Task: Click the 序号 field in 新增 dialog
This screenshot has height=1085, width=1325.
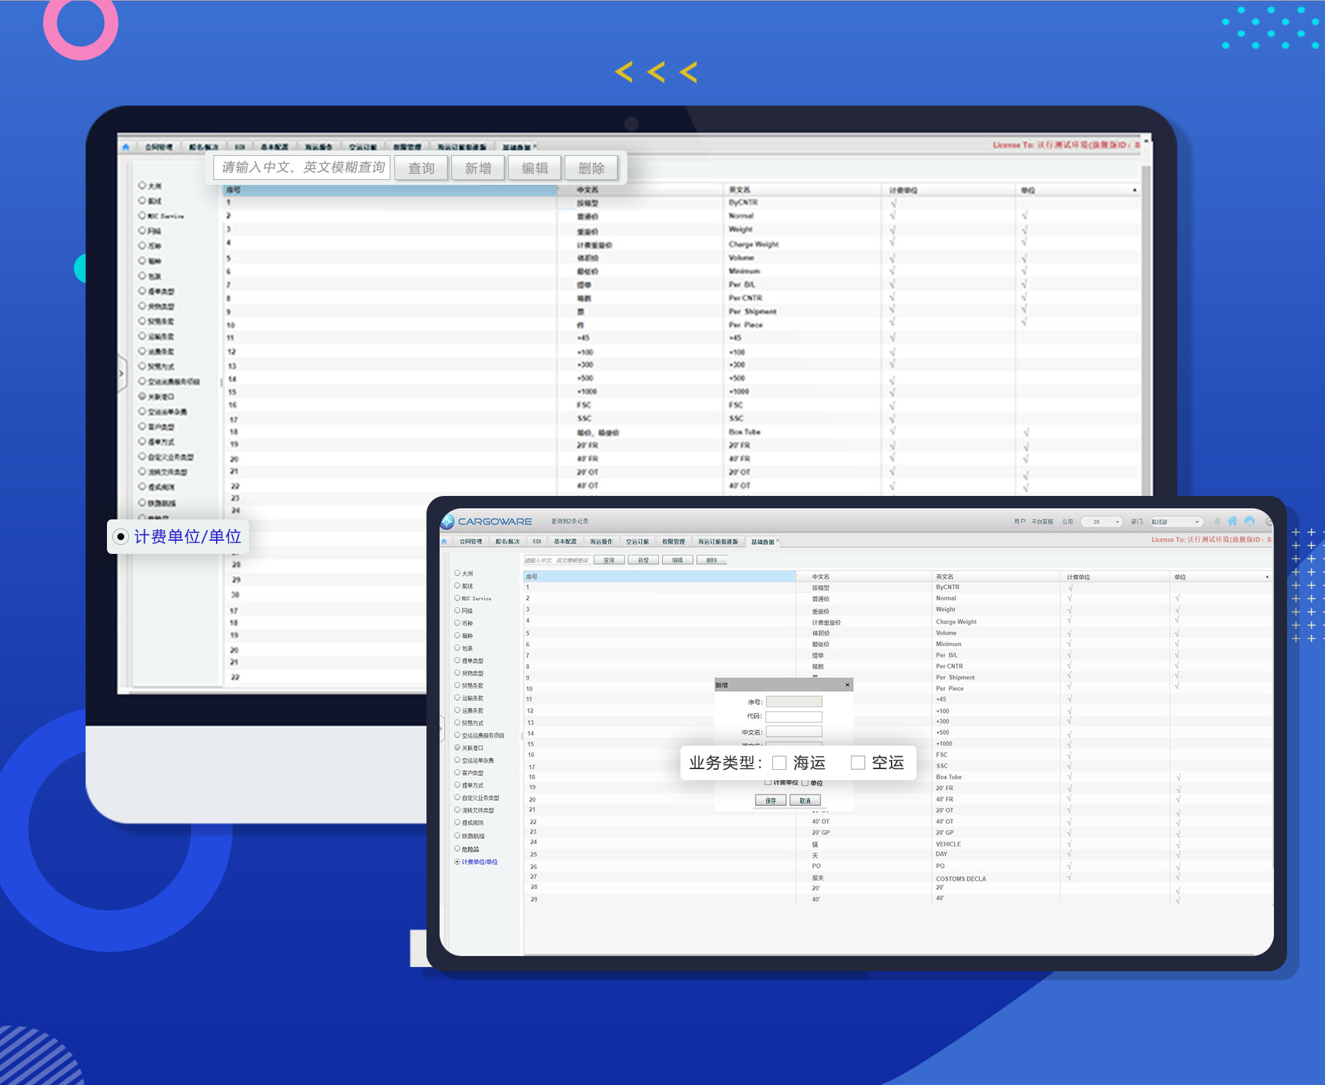Action: (x=794, y=701)
